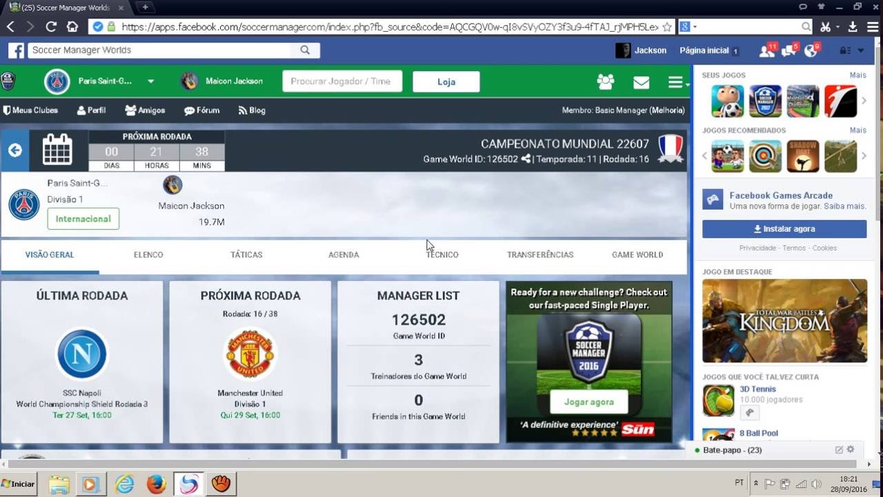Open the Blog menu item
The width and height of the screenshot is (883, 497).
(252, 110)
